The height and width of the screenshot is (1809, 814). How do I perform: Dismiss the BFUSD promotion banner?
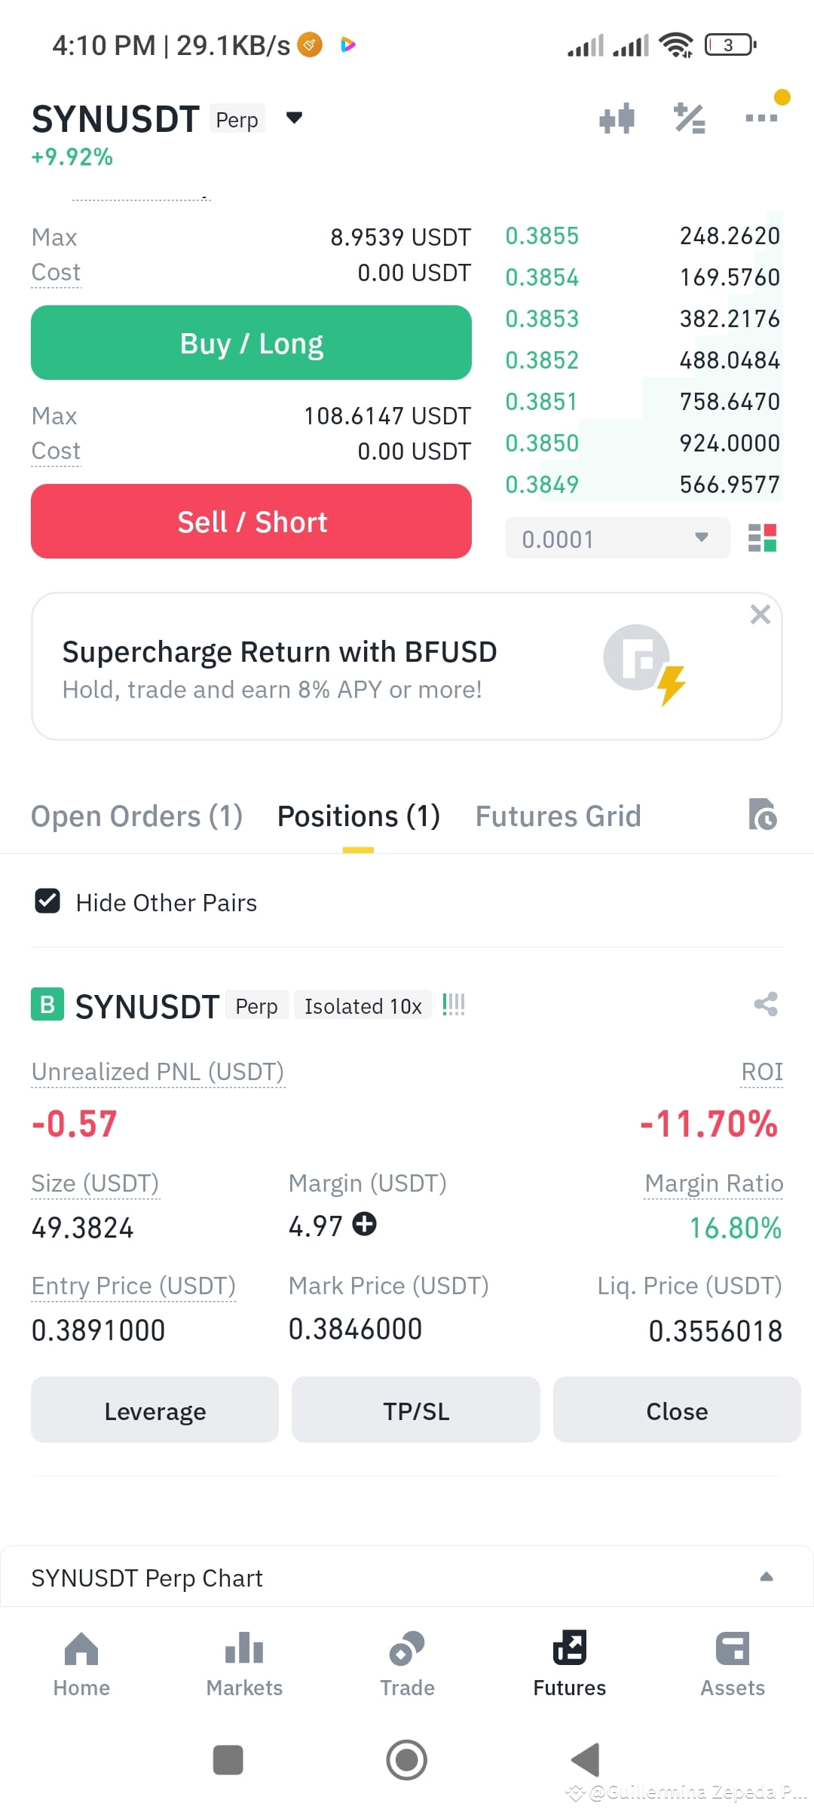[x=760, y=614]
